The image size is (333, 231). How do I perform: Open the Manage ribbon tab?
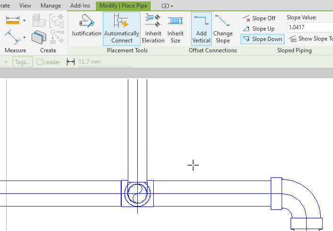click(51, 6)
